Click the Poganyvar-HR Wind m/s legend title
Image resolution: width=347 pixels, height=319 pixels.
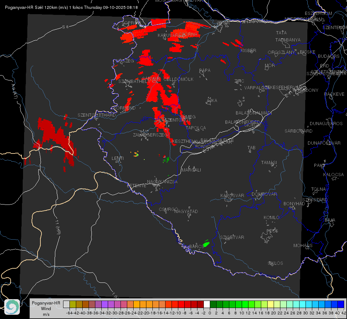(x=46, y=309)
